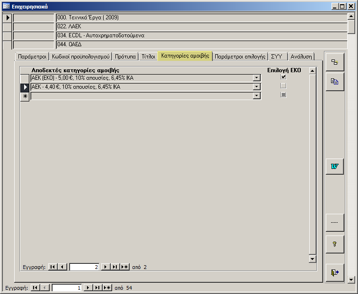This screenshot has width=358, height=294.
Task: Expand dropdown for ΛΑΕΚ (ΕΚΟ) 5,00 € category
Action: pos(256,78)
